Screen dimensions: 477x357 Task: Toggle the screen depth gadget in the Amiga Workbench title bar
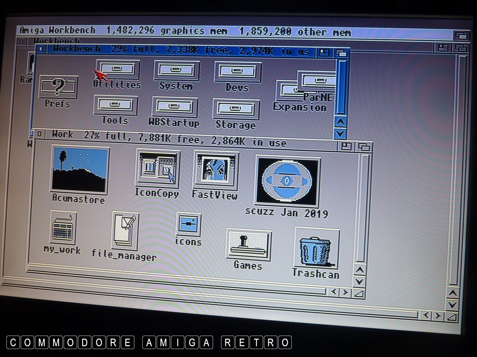click(461, 36)
